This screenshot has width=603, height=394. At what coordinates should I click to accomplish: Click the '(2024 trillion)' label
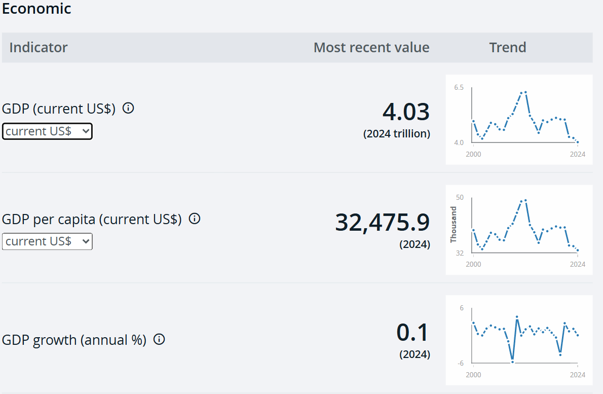point(396,133)
